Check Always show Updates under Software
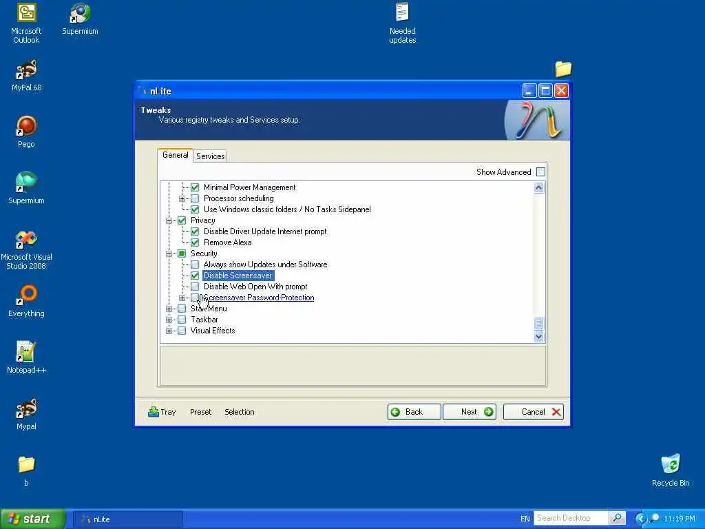The height and width of the screenshot is (529, 705). tap(195, 264)
